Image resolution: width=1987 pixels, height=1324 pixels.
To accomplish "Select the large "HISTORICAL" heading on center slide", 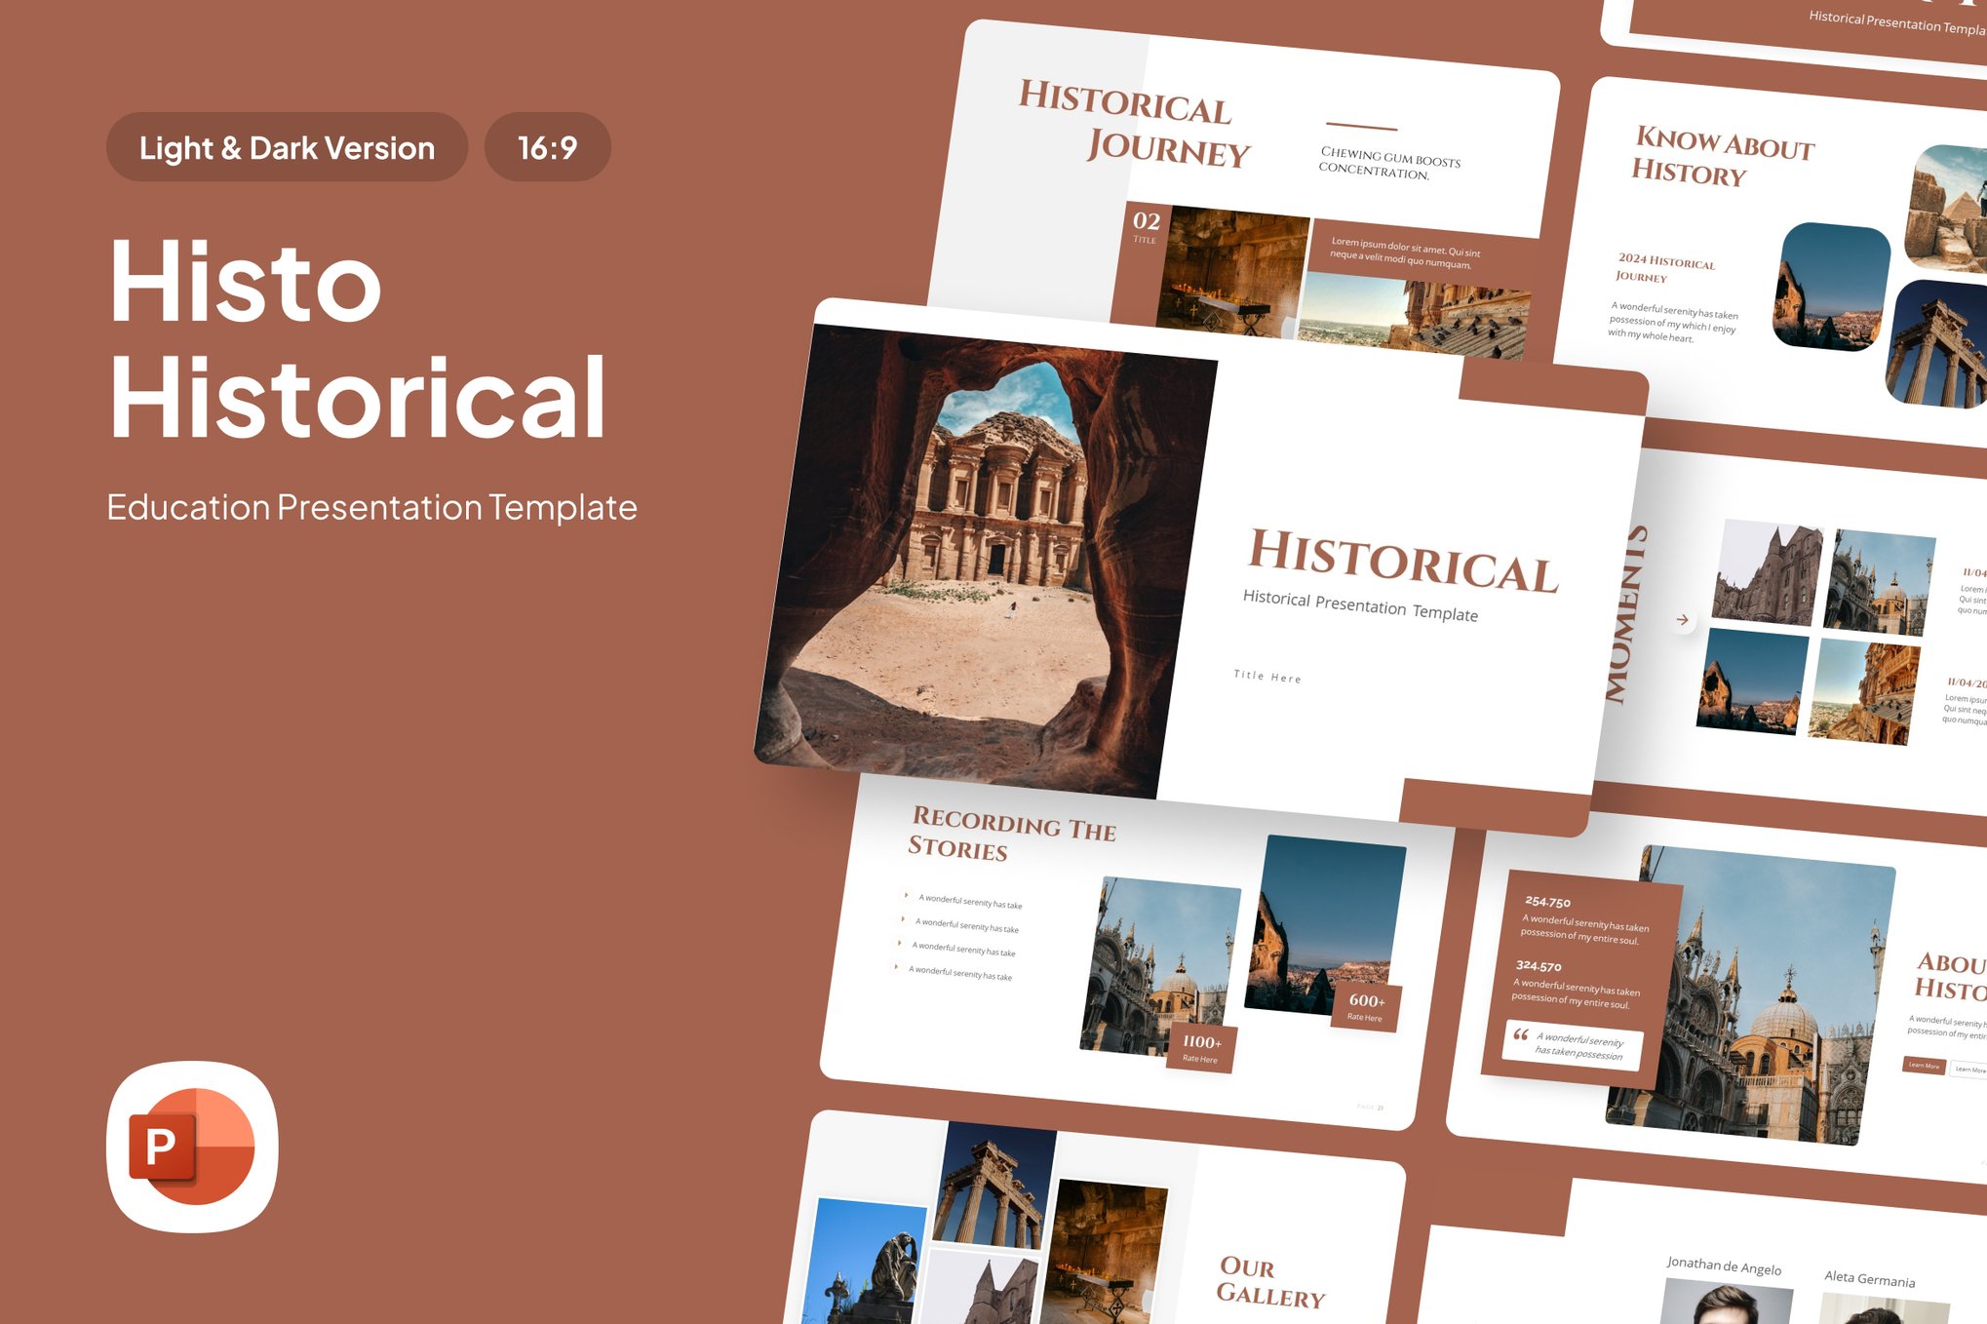I will point(1403,561).
